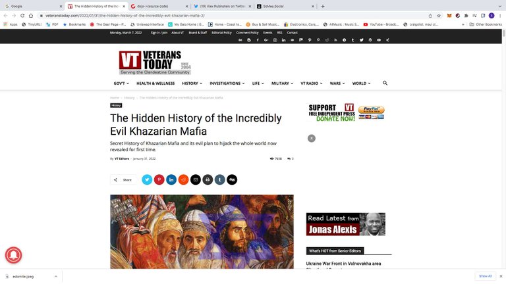Share article on LinkedIn
Screen dimensions: 506x284
coord(171,179)
